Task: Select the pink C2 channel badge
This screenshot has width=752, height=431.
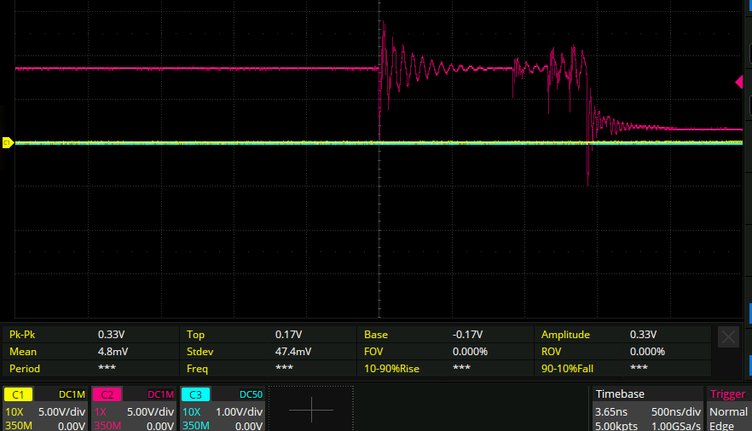Action: pyautogui.click(x=107, y=394)
